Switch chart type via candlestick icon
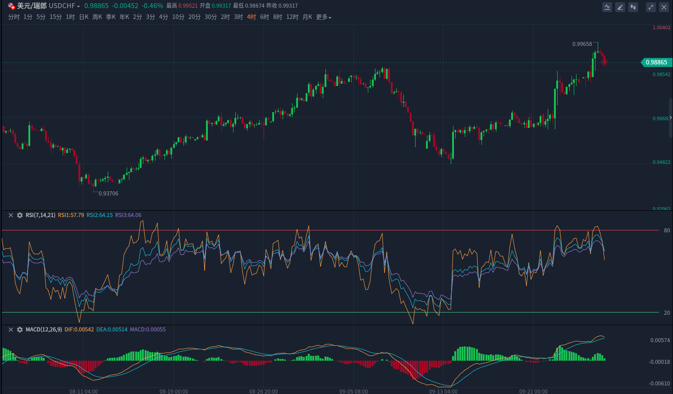The height and width of the screenshot is (394, 673). coord(633,7)
